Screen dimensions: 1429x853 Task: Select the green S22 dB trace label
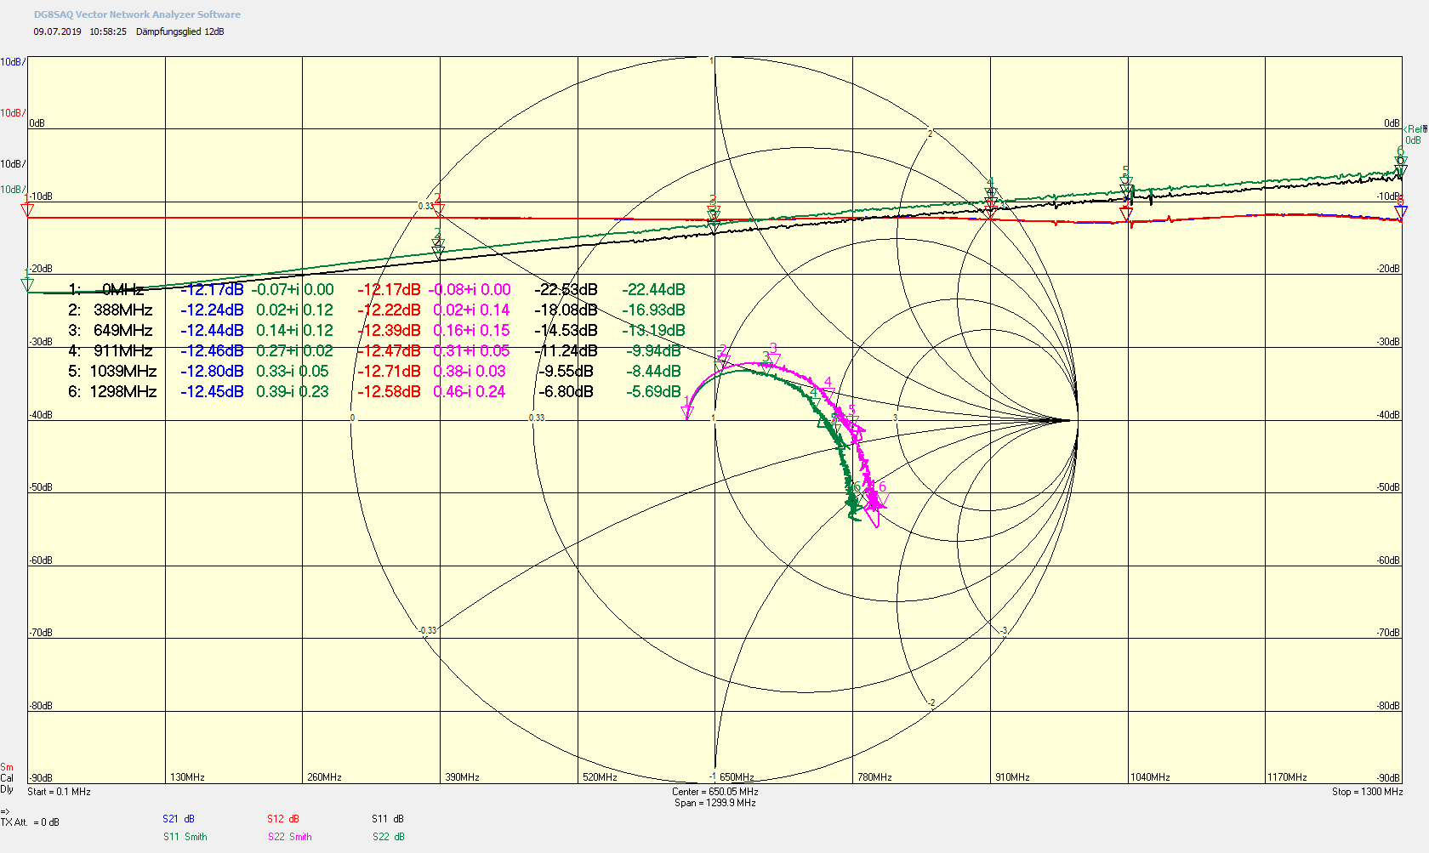[389, 837]
